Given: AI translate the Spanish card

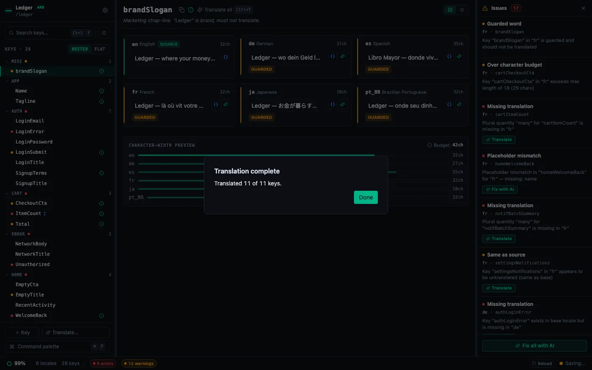Looking at the screenshot, I should pyautogui.click(x=459, y=56).
